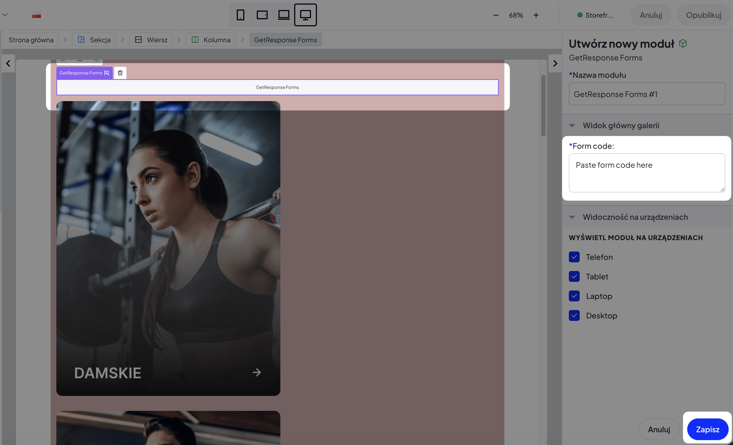Select desktop monitor preview icon
This screenshot has height=445, width=733.
point(305,15)
